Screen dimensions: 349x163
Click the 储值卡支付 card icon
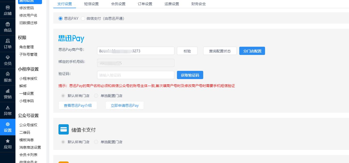pos(64,129)
